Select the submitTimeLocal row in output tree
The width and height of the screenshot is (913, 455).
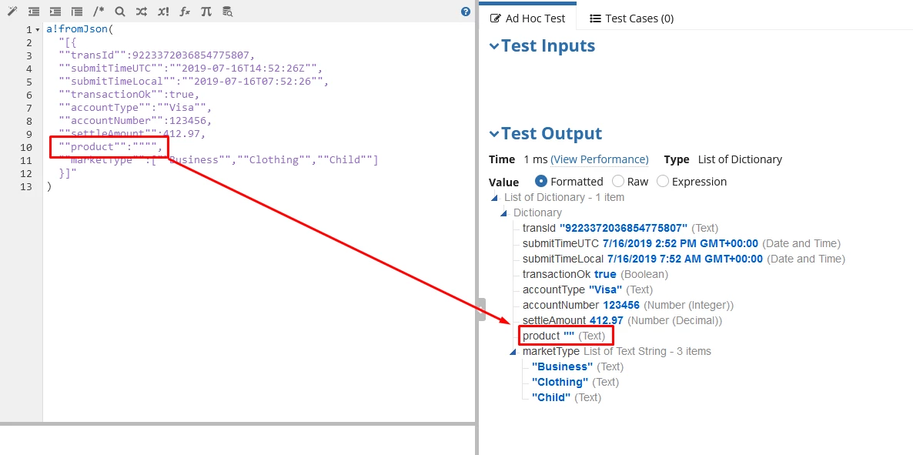click(684, 259)
